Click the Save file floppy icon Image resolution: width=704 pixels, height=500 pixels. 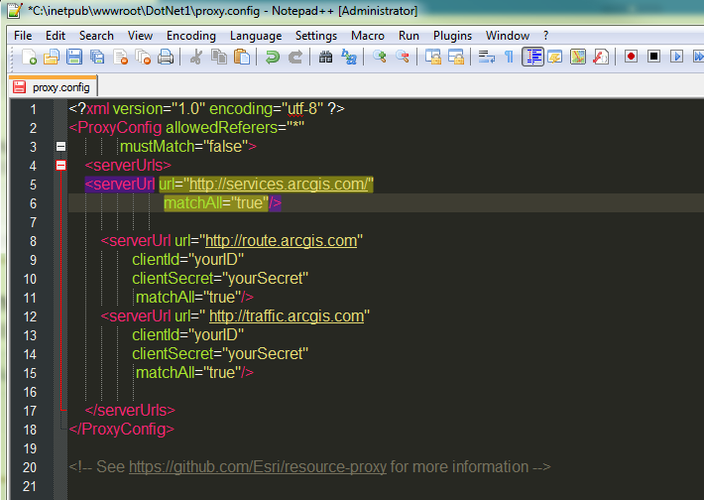[x=74, y=58]
